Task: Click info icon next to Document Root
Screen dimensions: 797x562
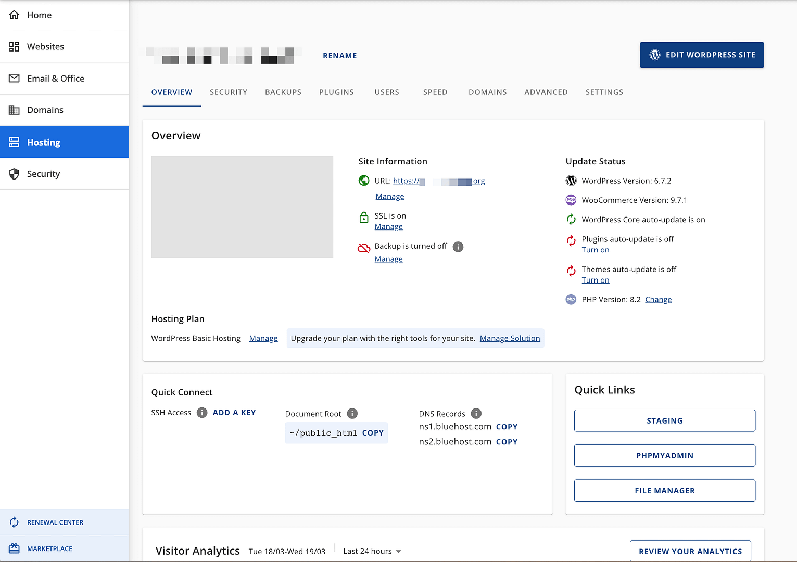Action: [352, 414]
